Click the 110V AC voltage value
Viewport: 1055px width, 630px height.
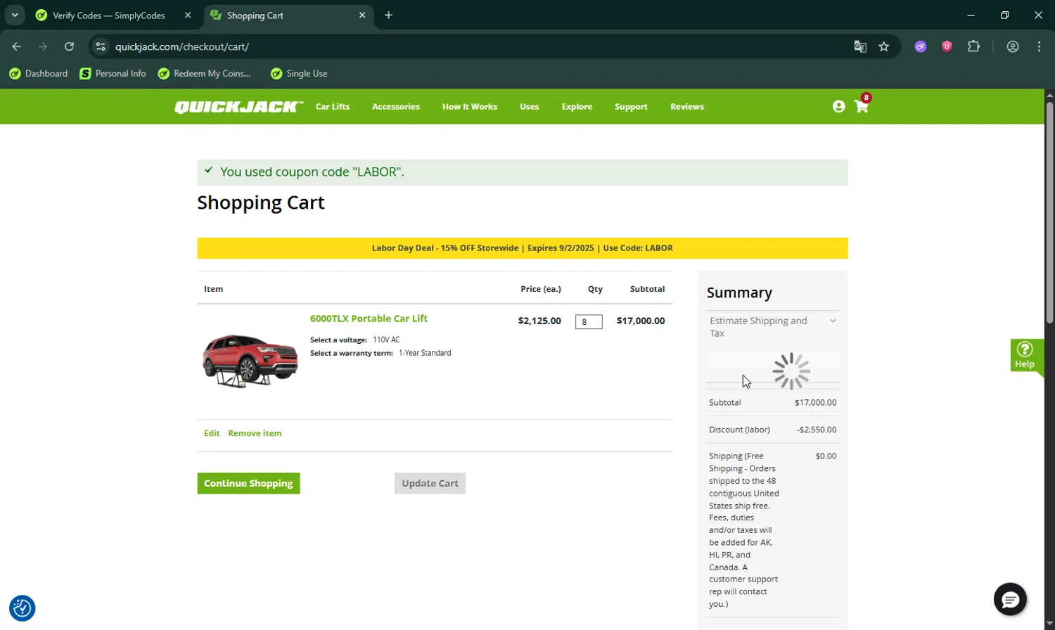tap(386, 340)
